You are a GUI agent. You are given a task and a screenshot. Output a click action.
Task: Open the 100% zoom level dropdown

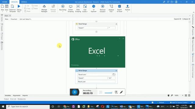click(x=183, y=95)
